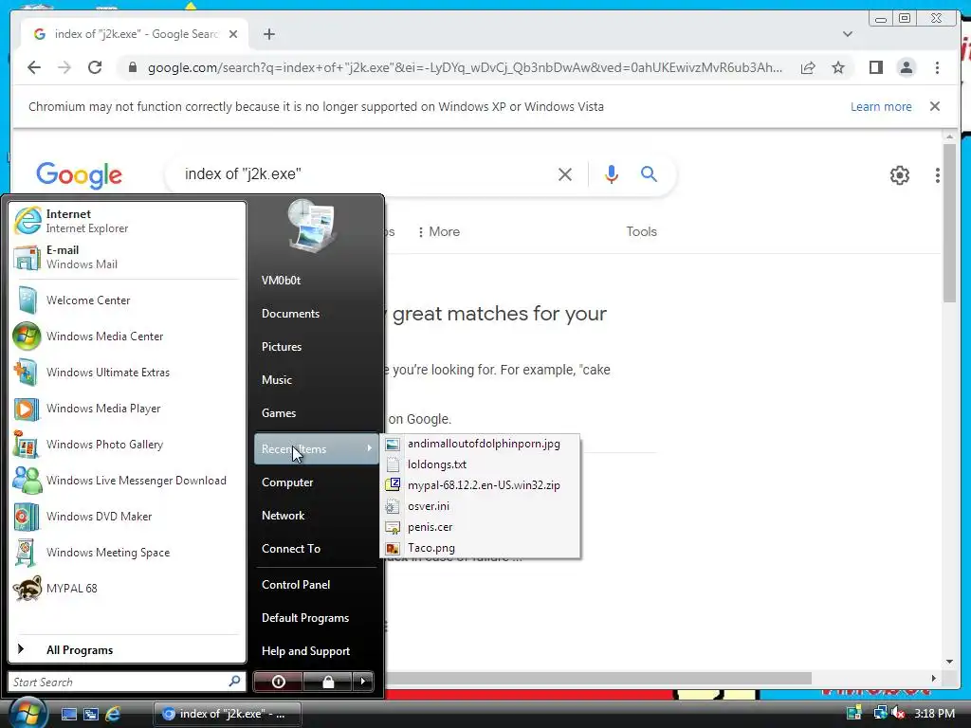Screen dimensions: 971x728
Task: Open Windows Ultimate Extras
Action: pyautogui.click(x=127, y=372)
